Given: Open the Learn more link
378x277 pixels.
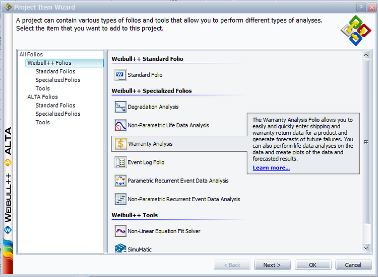Looking at the screenshot, I should click(271, 168).
